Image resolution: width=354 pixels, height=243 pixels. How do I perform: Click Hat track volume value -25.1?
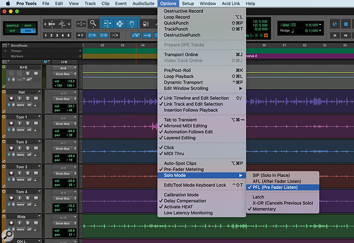click(x=71, y=106)
